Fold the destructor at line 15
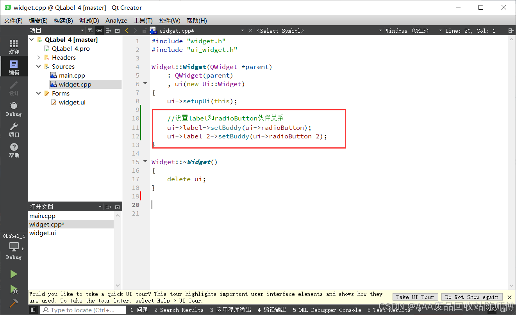516x315 pixels. pyautogui.click(x=145, y=161)
